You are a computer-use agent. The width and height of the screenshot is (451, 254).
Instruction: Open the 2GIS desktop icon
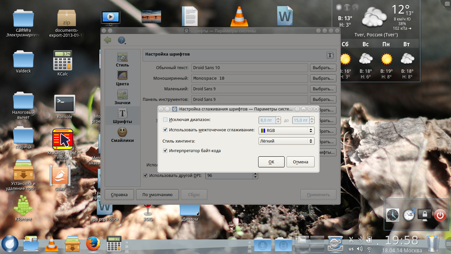[148, 213]
